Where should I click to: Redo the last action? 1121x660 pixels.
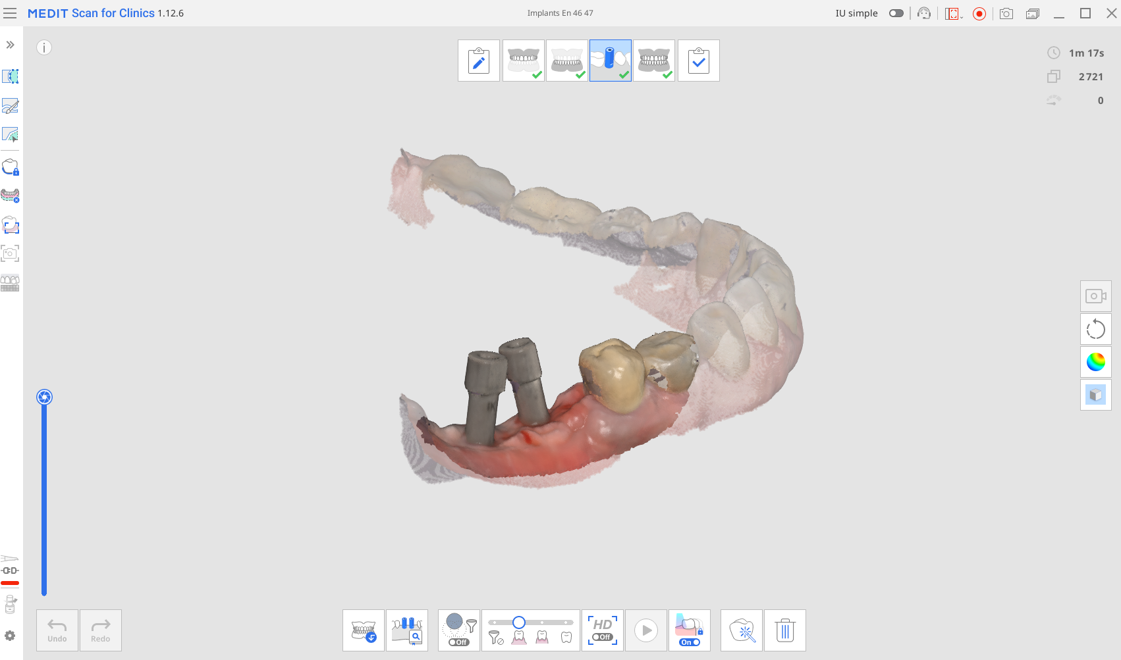[101, 630]
